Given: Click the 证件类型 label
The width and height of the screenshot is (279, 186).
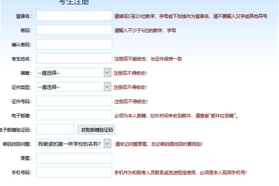Looking at the screenshot, I should 21,87.
